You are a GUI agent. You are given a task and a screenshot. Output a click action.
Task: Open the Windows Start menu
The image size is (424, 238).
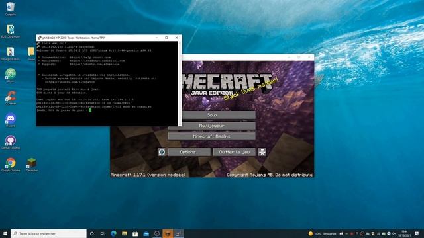pos(5,233)
